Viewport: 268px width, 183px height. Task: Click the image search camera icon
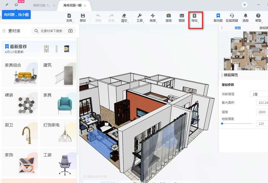coord(70,31)
